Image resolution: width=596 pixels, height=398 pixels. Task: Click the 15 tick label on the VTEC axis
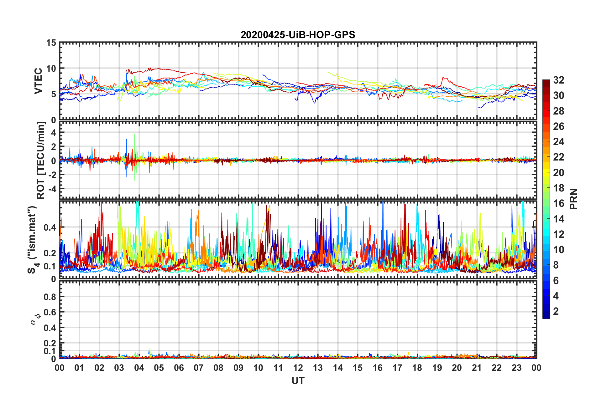click(51, 43)
